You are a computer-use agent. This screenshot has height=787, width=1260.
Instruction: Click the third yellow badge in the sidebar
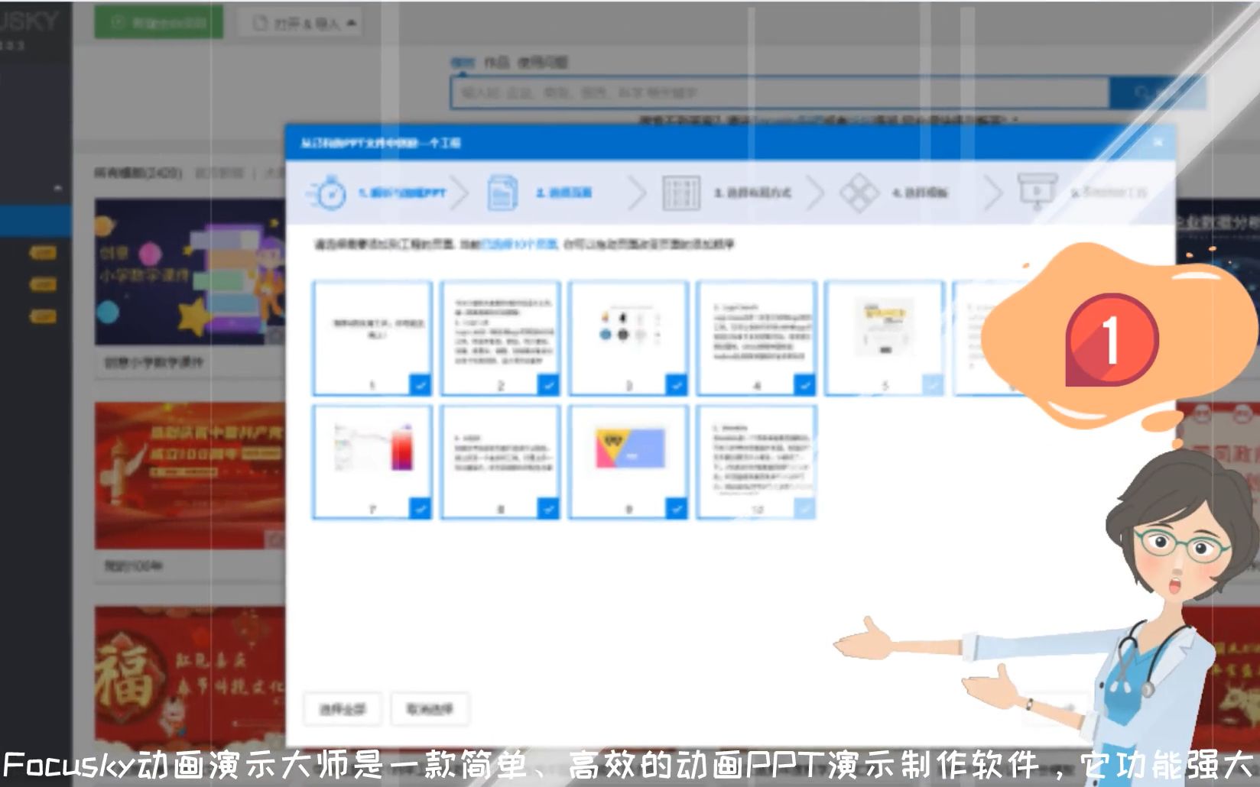(x=43, y=316)
